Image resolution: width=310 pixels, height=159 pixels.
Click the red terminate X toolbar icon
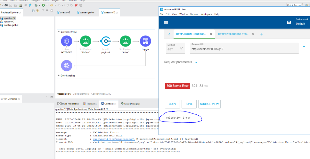pyautogui.click(x=76, y=5)
